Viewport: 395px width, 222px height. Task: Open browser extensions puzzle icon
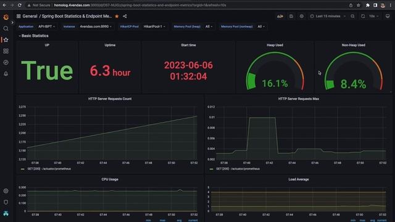pos(368,5)
